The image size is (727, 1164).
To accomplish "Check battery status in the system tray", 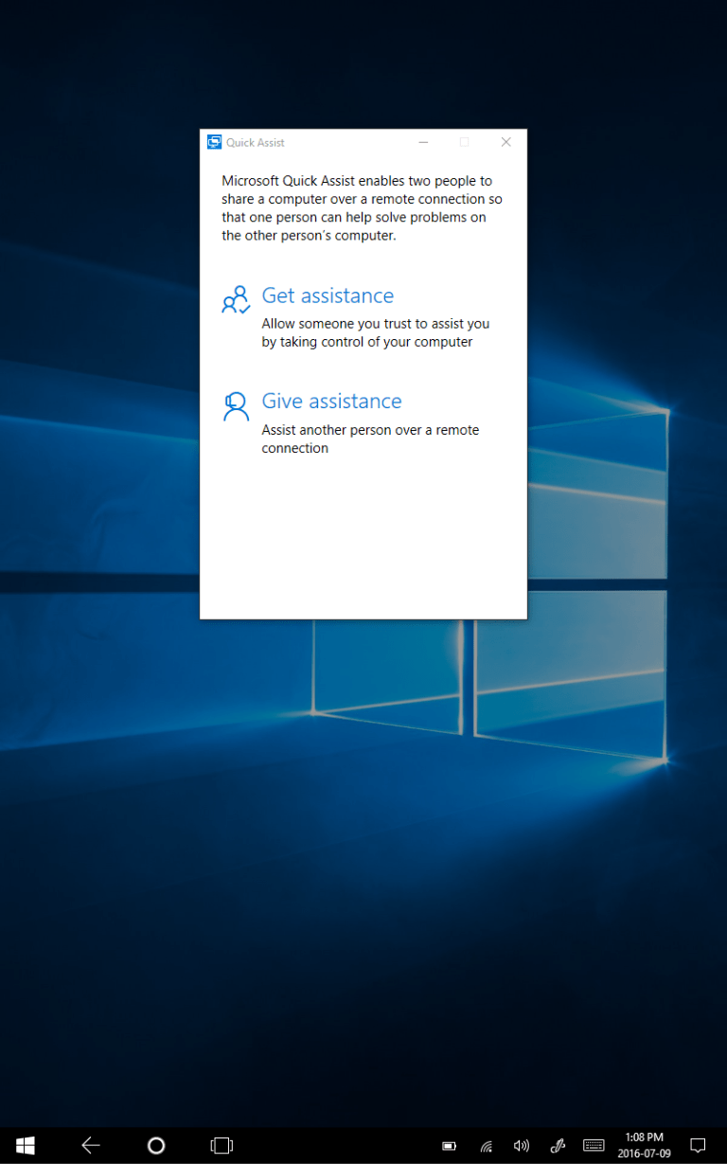I will pyautogui.click(x=450, y=1146).
